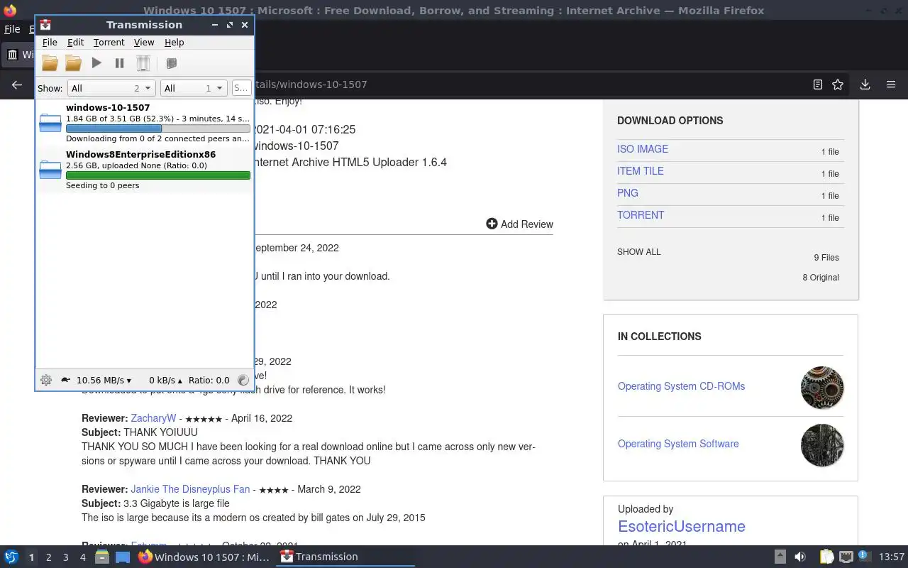The width and height of the screenshot is (908, 568).
Task: Switch to workspace 2
Action: pos(48,557)
